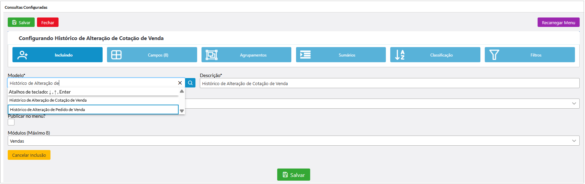
Task: Click the Campos grid icon
Action: click(x=116, y=55)
